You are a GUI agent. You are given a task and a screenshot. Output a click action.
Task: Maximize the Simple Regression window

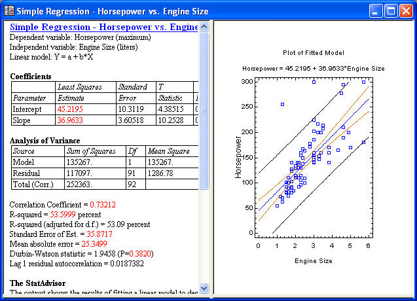[391, 11]
